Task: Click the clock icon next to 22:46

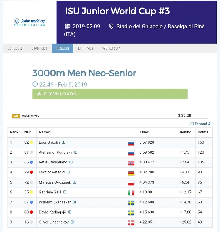Action: [x=35, y=84]
